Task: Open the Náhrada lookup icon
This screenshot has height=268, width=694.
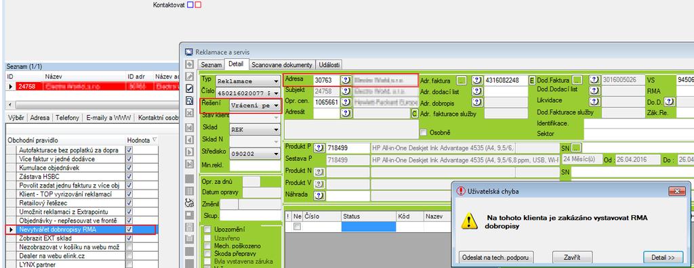Action: [x=320, y=195]
